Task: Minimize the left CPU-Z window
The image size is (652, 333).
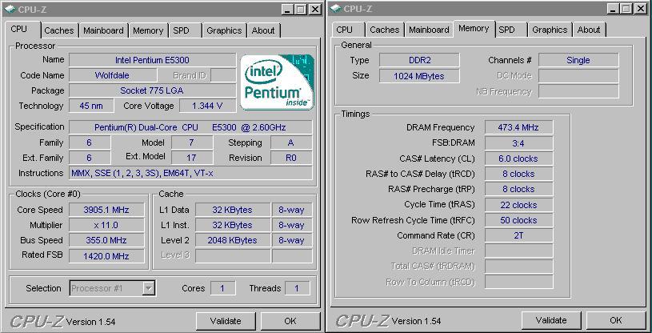Action: pyautogui.click(x=287, y=9)
